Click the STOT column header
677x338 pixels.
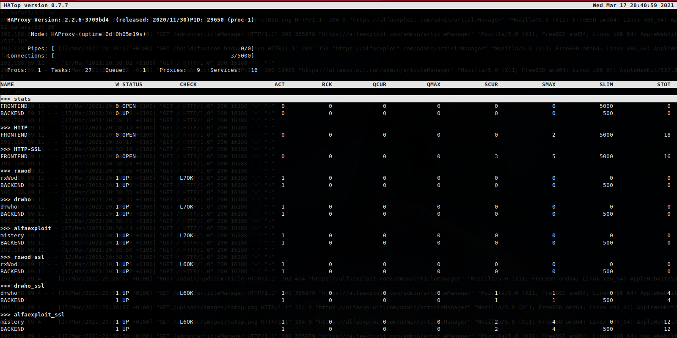[663, 85]
